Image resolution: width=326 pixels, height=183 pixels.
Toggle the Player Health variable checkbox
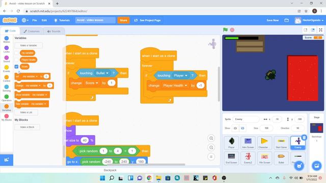16,60
